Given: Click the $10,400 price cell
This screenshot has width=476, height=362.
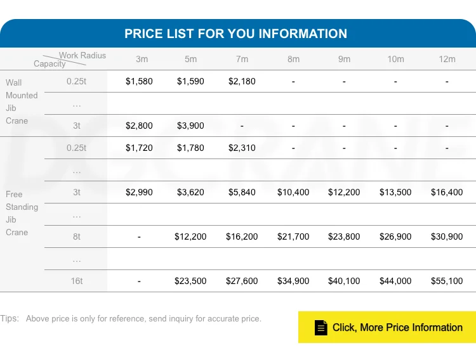Looking at the screenshot, I should click(293, 192).
